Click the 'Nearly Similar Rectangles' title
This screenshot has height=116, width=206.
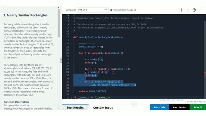(25, 15)
